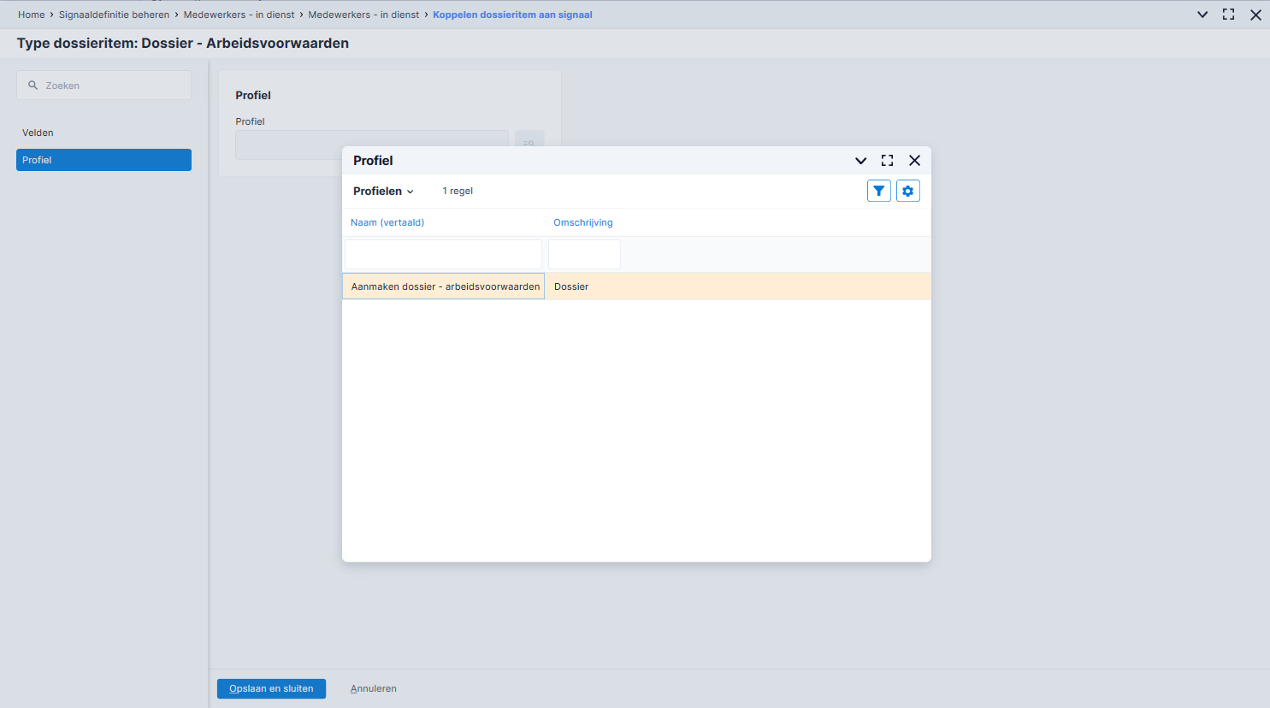
Task: Select row Aanmaken dossier - arbeidsvoorwaarden
Action: tap(636, 286)
